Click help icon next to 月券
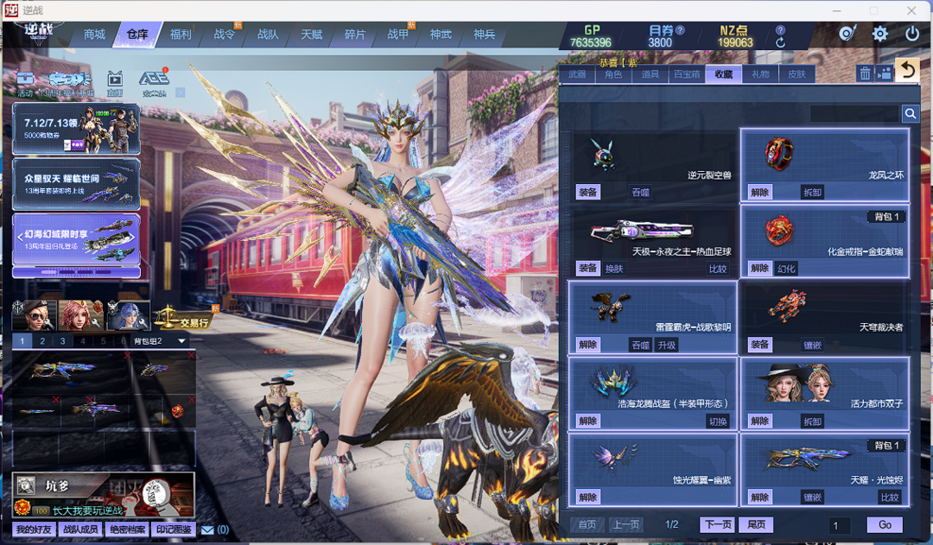 (680, 29)
